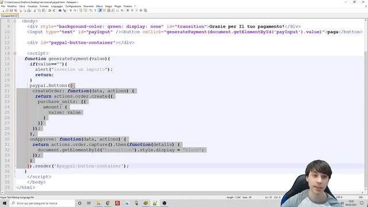Toggle the highlighted Indent Guide icon
This screenshot has width=368, height=207.
pos(100,10)
